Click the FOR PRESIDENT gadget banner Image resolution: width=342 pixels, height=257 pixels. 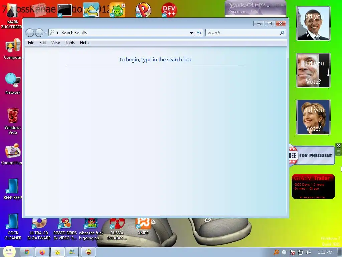(312, 155)
